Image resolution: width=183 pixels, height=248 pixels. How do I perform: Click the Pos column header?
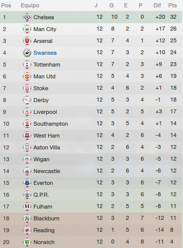6,5
